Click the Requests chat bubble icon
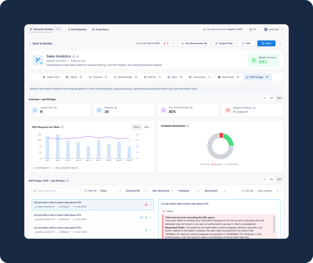The image size is (313, 263). 99,110
